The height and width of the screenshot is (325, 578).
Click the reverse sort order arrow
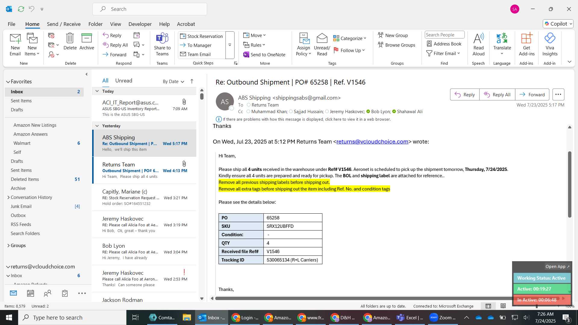(192, 81)
